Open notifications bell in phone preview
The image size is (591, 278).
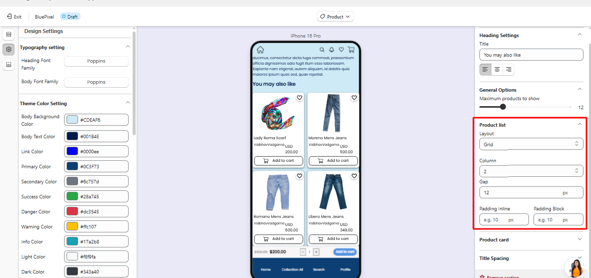click(331, 50)
